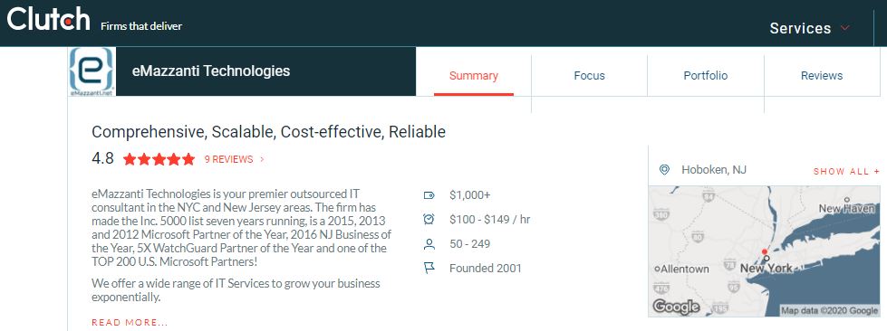
Task: Click the person icon next to 50 - 249
Action: [429, 244]
